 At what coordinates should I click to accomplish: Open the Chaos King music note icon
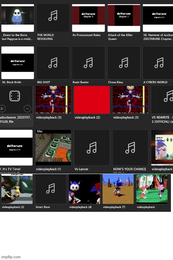pos(124,63)
